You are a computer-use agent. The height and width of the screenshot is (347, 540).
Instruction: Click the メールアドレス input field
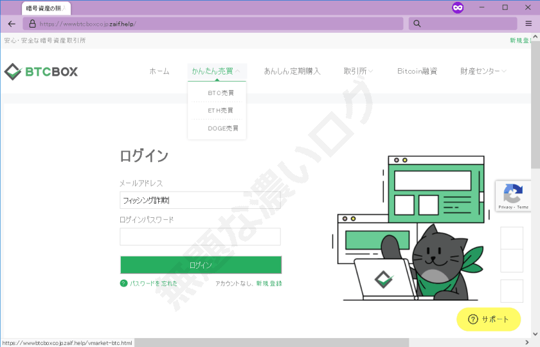coord(200,200)
